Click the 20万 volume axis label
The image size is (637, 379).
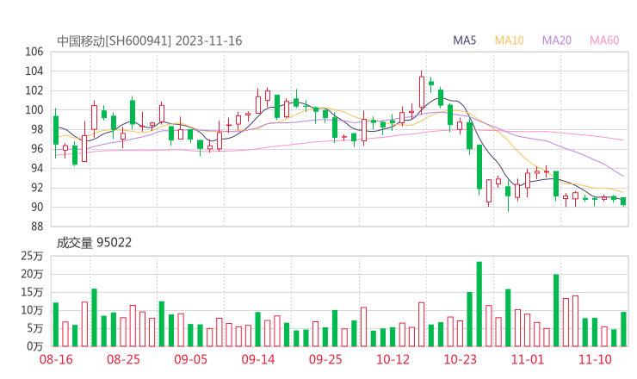coord(32,275)
